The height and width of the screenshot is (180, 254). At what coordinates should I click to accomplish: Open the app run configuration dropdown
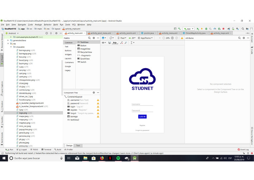(189, 29)
